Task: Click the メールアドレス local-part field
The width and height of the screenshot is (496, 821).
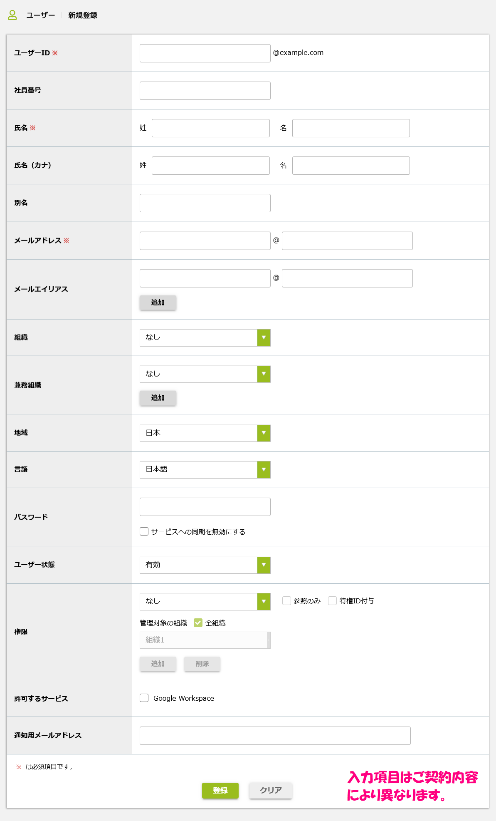Action: (x=205, y=241)
